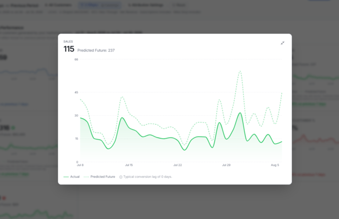Click the highest Predicted Future peak

pos(240,71)
